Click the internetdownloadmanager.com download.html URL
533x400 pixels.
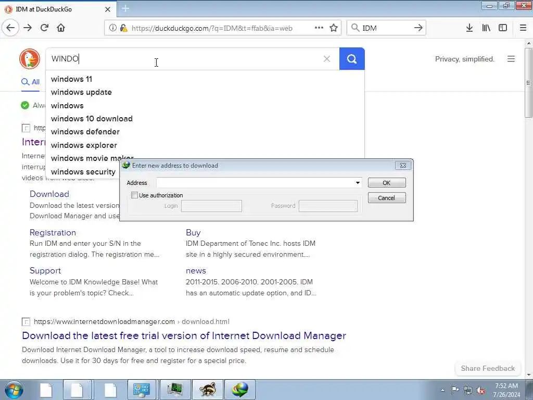click(132, 321)
